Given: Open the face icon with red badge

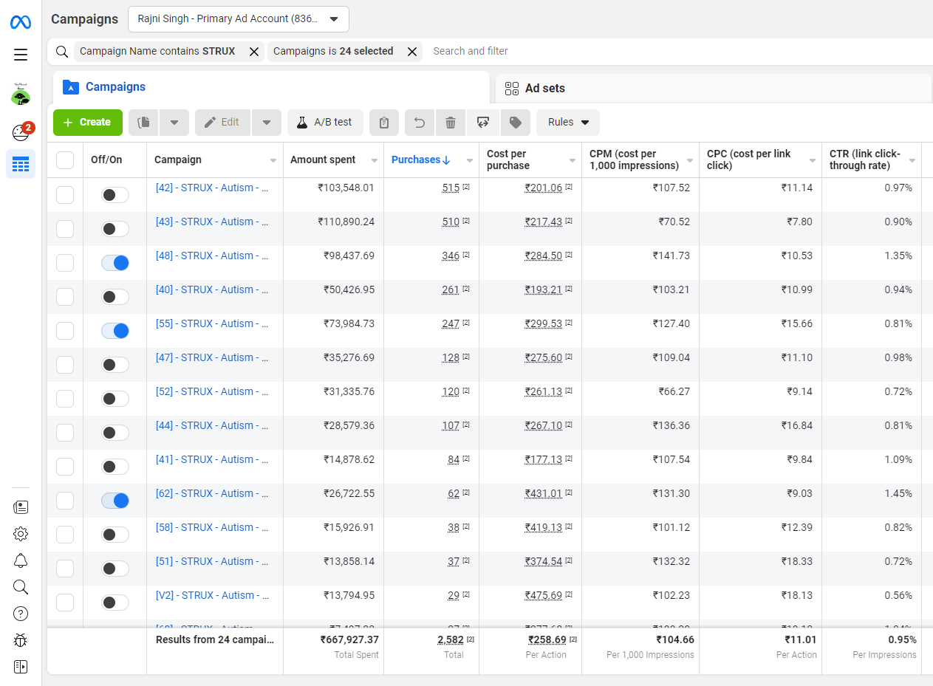Looking at the screenshot, I should coord(21,132).
